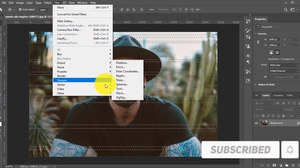The image size is (300, 168).
Task: Open the Image menu
Action: [20, 3]
